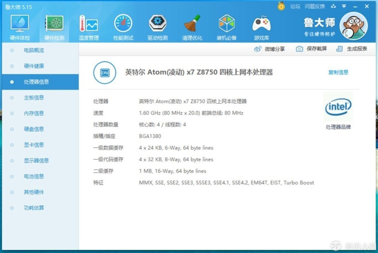This screenshot has width=378, height=253.
Task: Open the main menu via the chevron
Action: tap(344, 6)
